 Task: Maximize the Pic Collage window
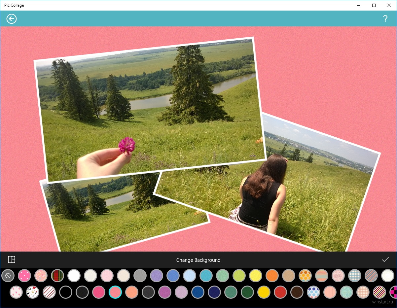[374, 5]
